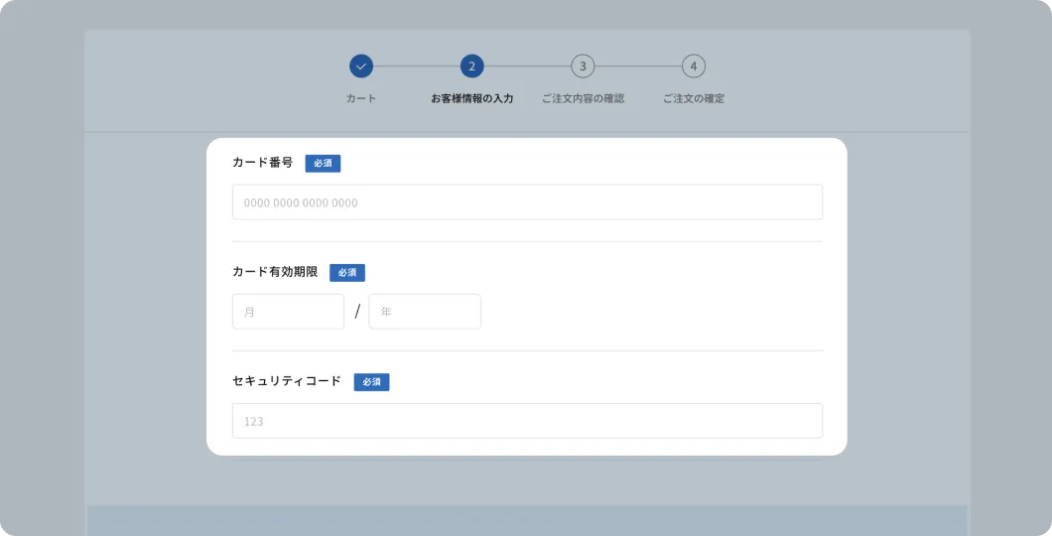Click step 4 circle in progress bar
1052x536 pixels.
693,67
